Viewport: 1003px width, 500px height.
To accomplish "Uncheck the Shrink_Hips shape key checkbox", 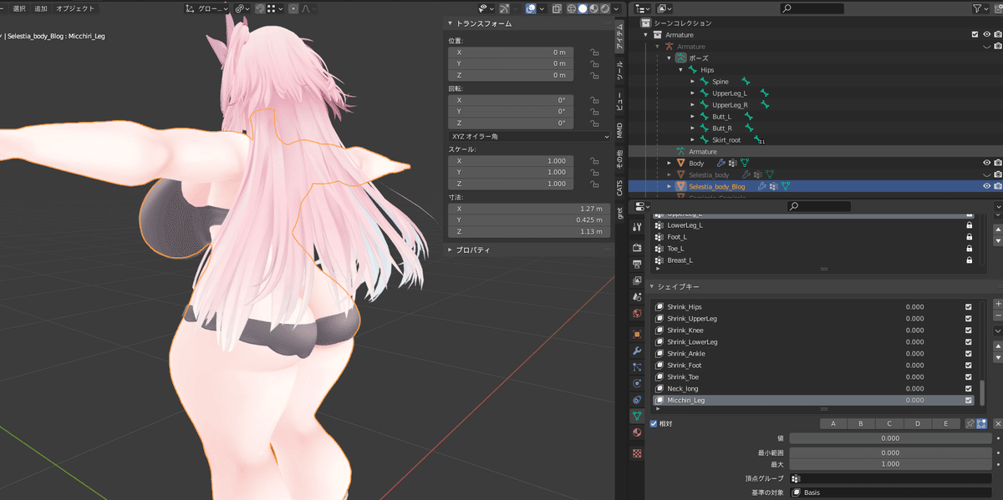I will coord(969,307).
